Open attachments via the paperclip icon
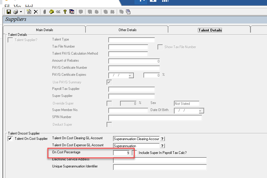The width and height of the screenshot is (267, 178). 44,12
